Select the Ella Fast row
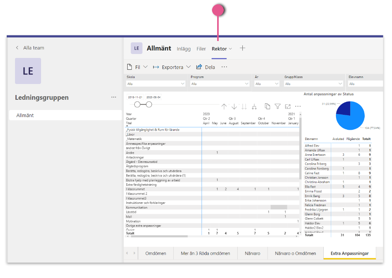Viewport: 392px width, 278px height. coord(338,187)
